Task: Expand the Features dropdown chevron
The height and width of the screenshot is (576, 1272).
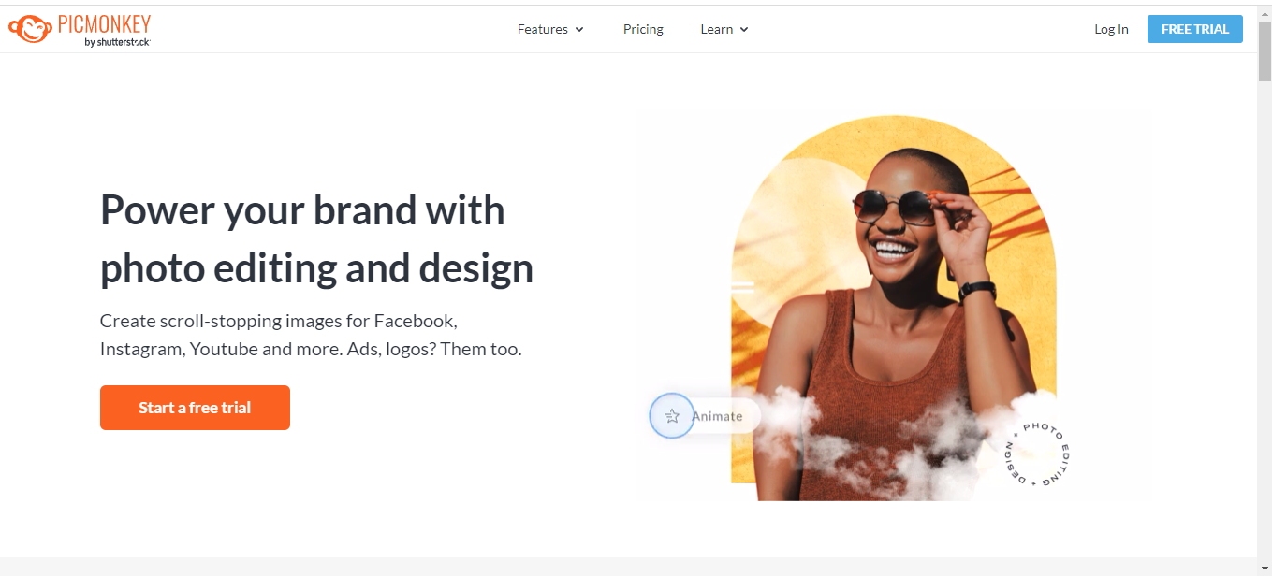Action: coord(579,29)
